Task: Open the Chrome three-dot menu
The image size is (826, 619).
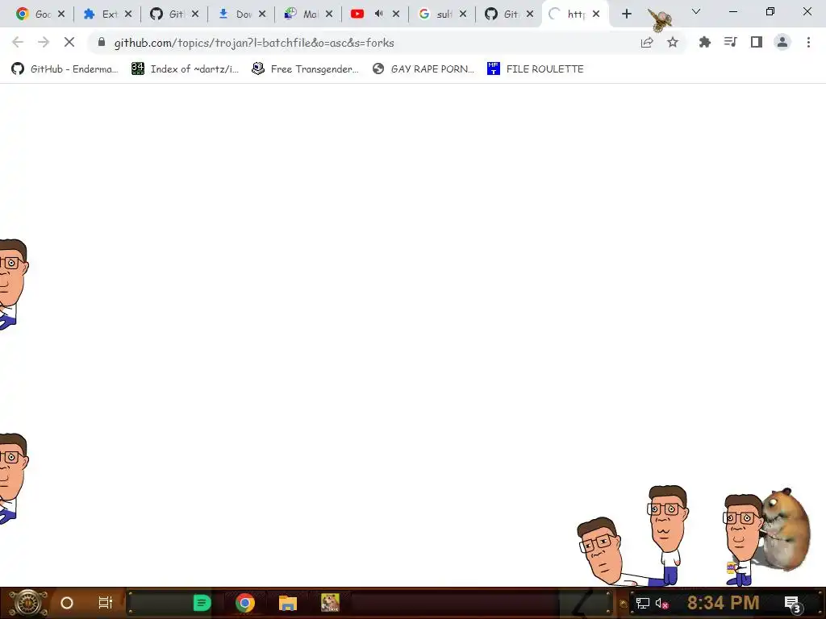Action: pos(808,42)
